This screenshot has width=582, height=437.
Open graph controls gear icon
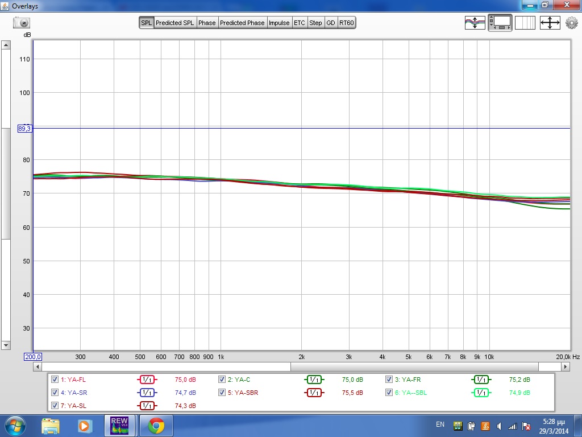[572, 23]
